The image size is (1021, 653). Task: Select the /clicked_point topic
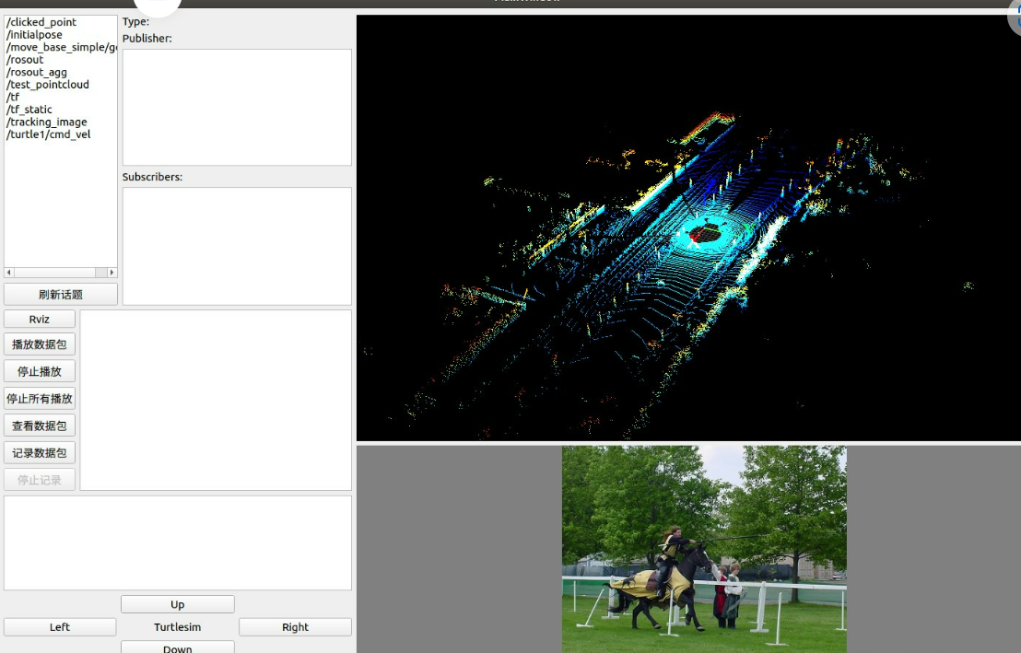[41, 21]
